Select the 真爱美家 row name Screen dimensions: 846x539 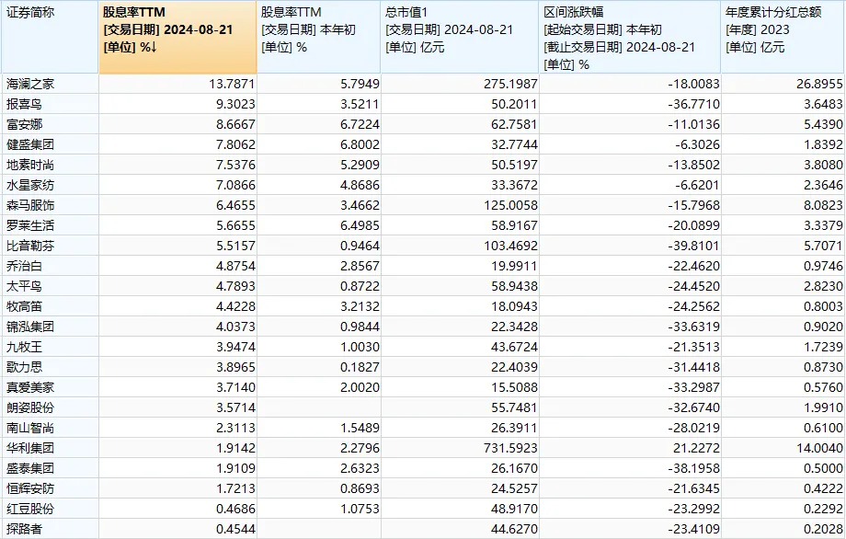[30, 387]
